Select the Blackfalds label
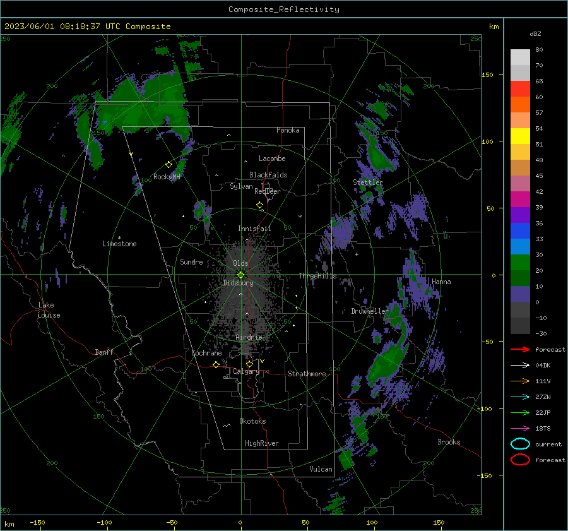 tap(268, 175)
